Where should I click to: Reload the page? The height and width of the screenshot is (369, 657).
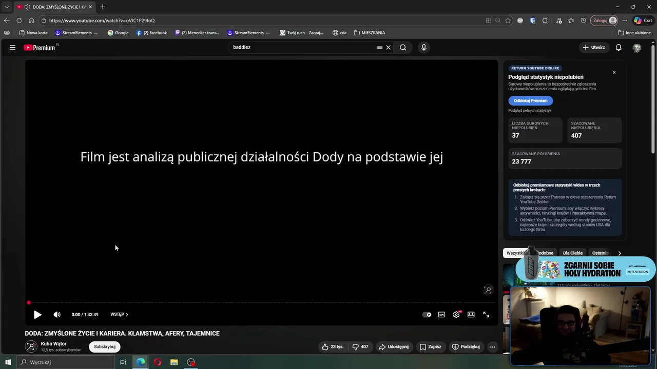tap(19, 20)
